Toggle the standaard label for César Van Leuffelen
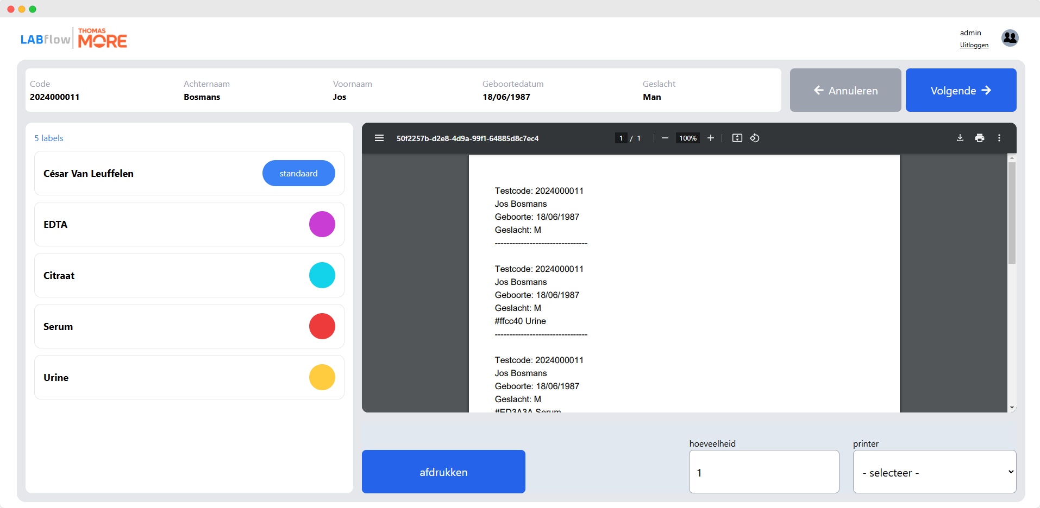1040x508 pixels. pos(298,173)
